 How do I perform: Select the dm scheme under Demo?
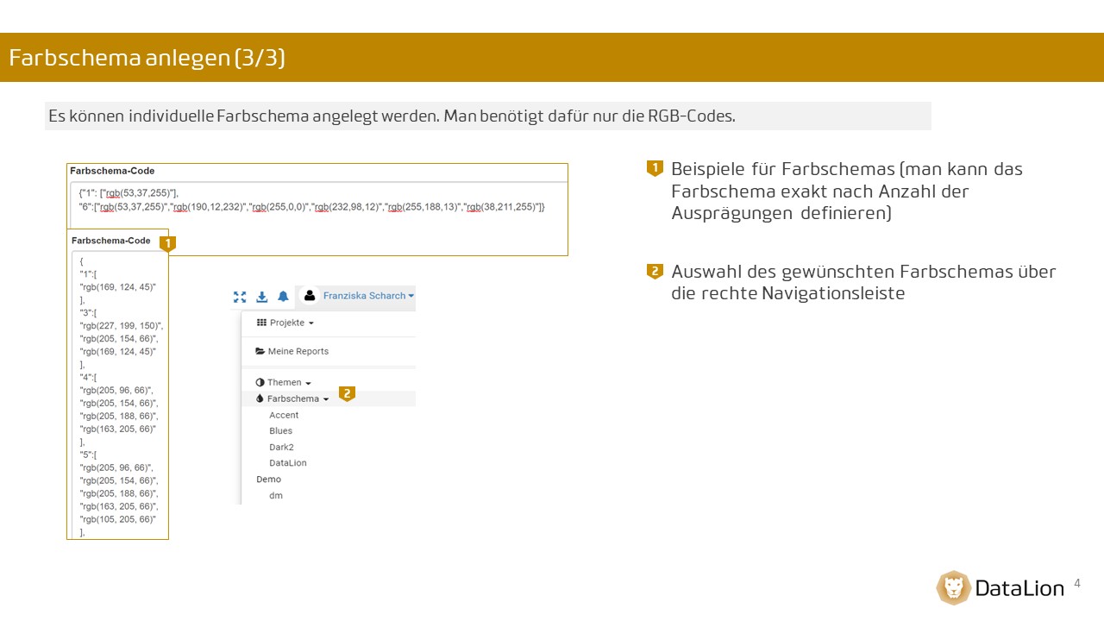coord(276,496)
